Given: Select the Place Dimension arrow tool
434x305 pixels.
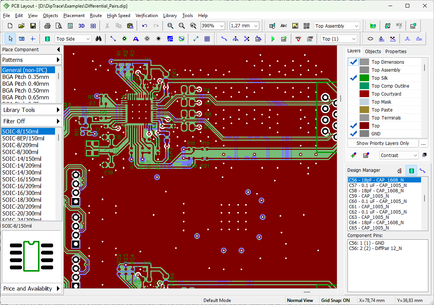Looking at the screenshot, I should tap(196, 39).
